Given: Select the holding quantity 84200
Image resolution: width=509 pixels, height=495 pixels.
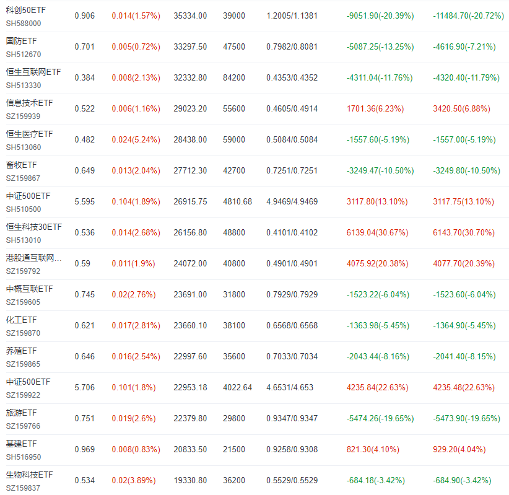Looking at the screenshot, I should pos(234,77).
